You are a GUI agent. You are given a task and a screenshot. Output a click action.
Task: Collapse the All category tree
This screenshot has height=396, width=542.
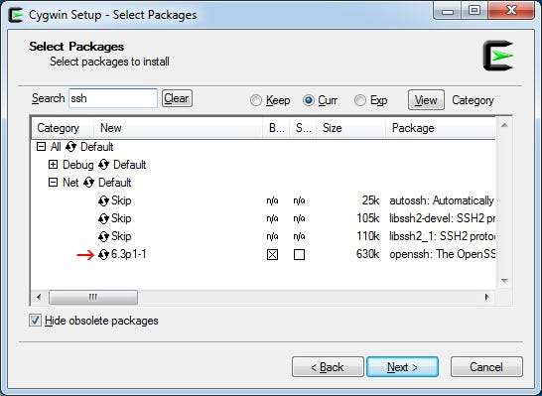coord(41,147)
